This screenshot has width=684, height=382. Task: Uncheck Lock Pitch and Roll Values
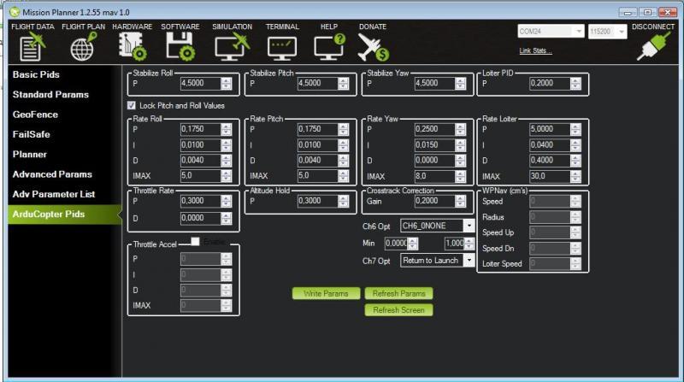[x=132, y=105]
